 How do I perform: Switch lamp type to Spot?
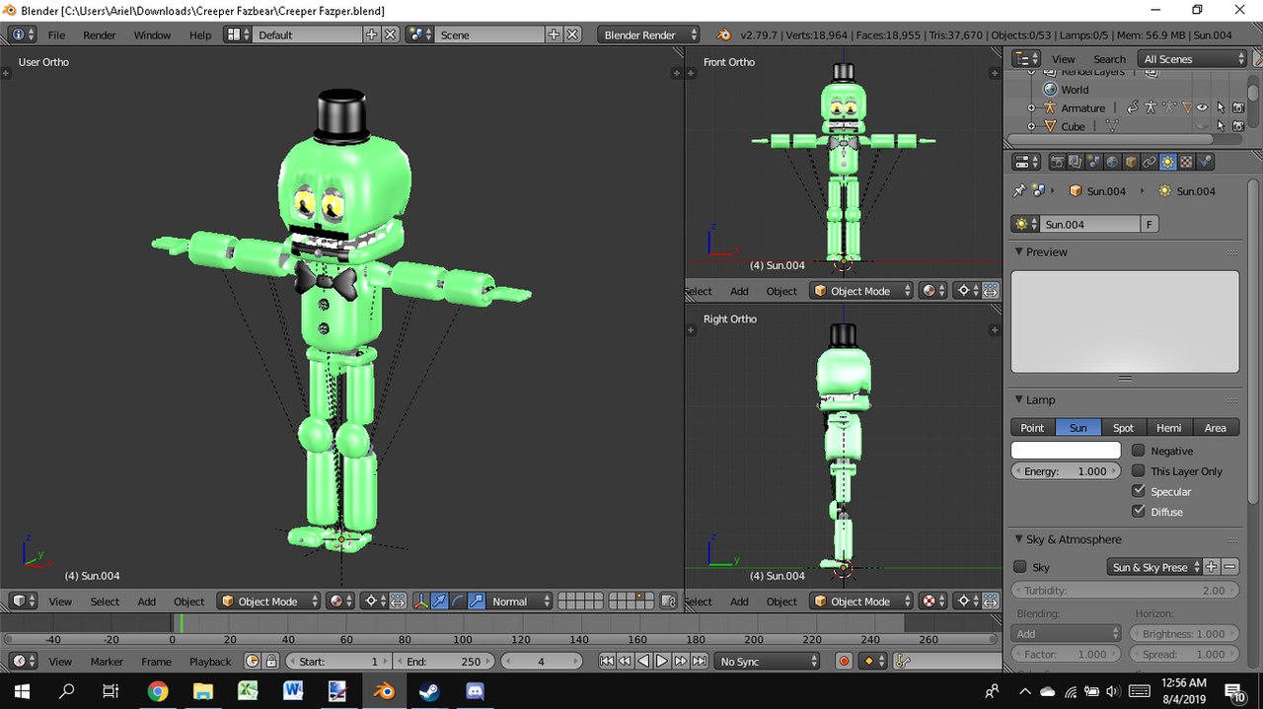click(1124, 427)
